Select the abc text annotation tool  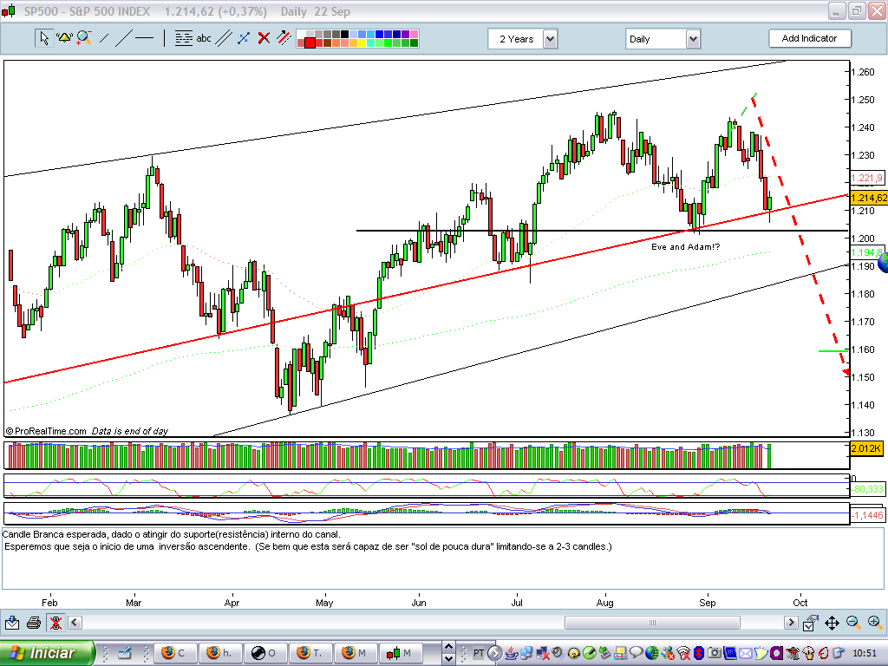point(203,38)
